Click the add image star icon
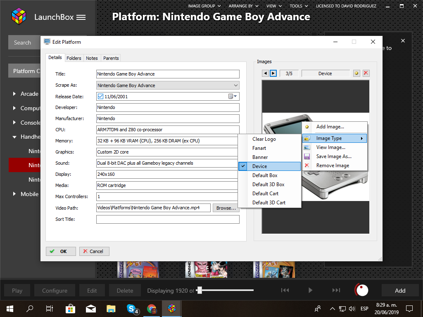Image resolution: width=423 pixels, height=317 pixels. point(356,73)
